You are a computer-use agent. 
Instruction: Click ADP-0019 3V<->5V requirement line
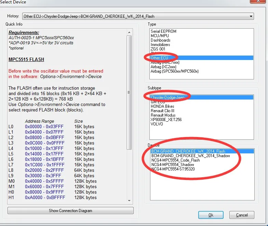41,43
